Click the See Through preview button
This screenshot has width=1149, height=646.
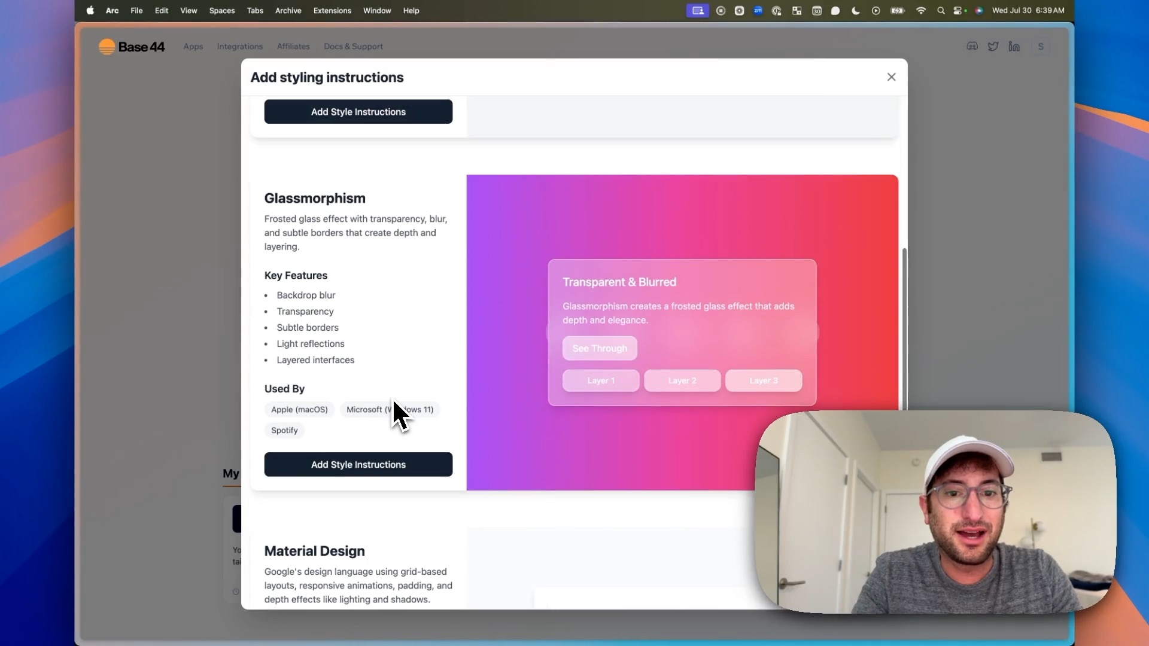click(x=600, y=348)
